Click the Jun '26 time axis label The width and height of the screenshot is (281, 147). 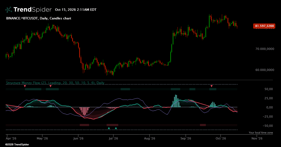click(79, 138)
